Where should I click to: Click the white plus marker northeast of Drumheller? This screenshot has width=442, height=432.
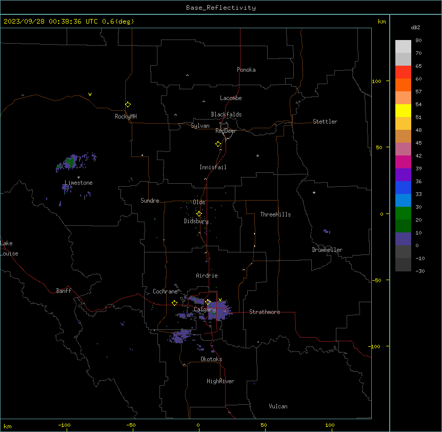(314, 192)
